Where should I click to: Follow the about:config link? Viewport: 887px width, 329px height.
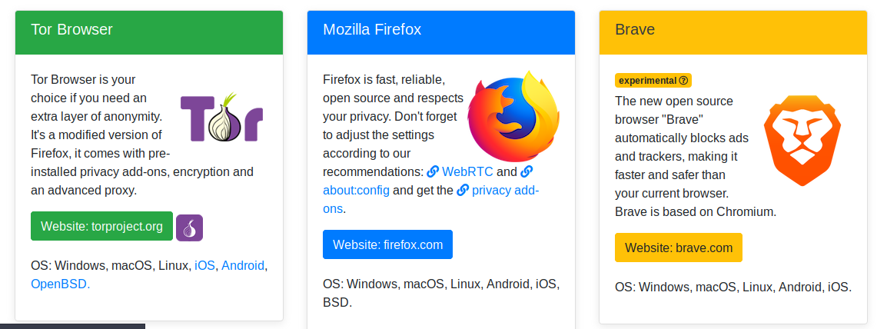356,190
